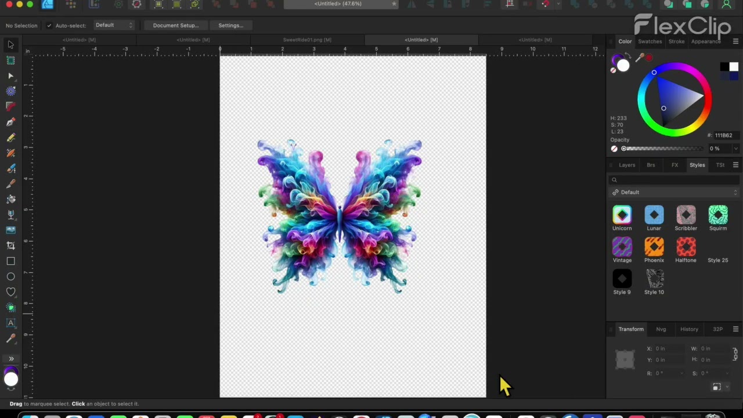Open Styles panel hamburger menu
Viewport: 743px width, 418px height.
(x=735, y=165)
